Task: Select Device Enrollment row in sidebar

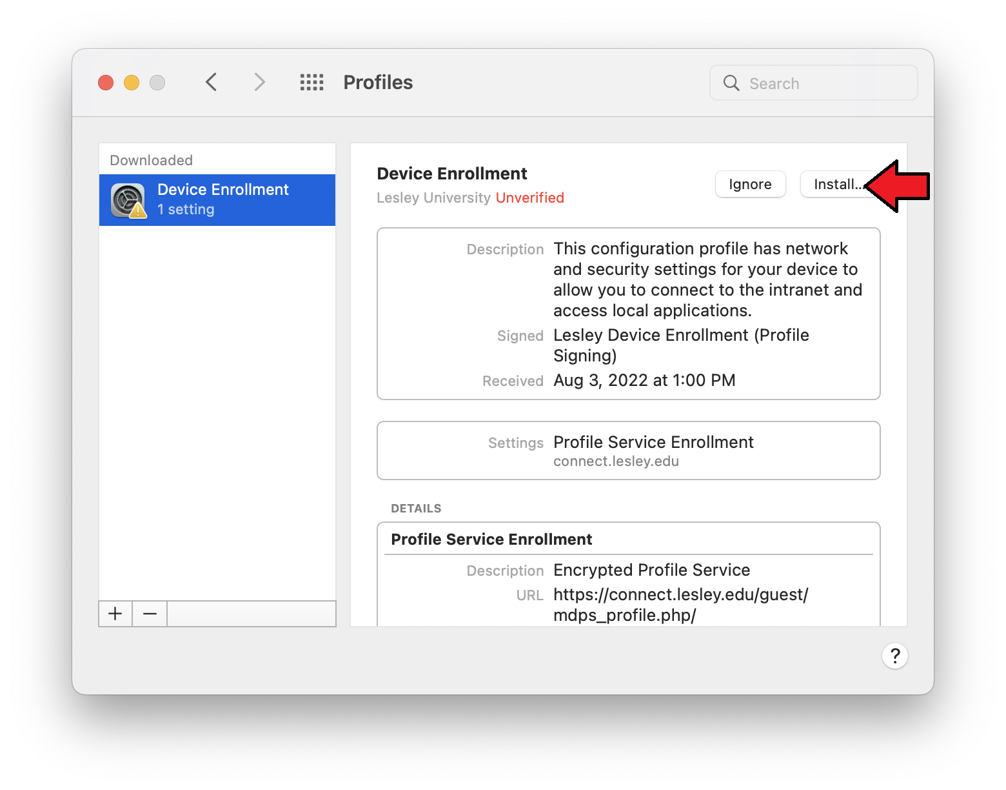Action: click(217, 200)
